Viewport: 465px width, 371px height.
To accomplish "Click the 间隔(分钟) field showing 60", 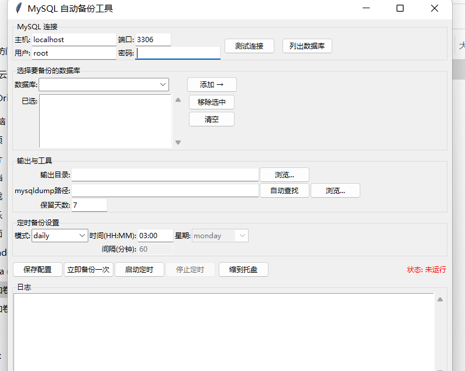I will (x=156, y=249).
